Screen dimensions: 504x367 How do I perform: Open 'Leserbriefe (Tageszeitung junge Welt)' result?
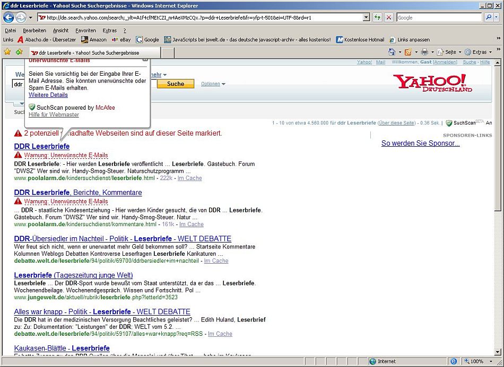[x=74, y=275]
